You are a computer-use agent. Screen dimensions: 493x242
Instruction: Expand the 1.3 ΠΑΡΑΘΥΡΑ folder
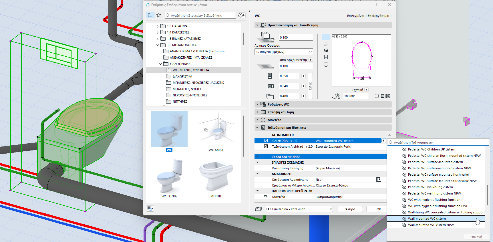tap(158, 26)
